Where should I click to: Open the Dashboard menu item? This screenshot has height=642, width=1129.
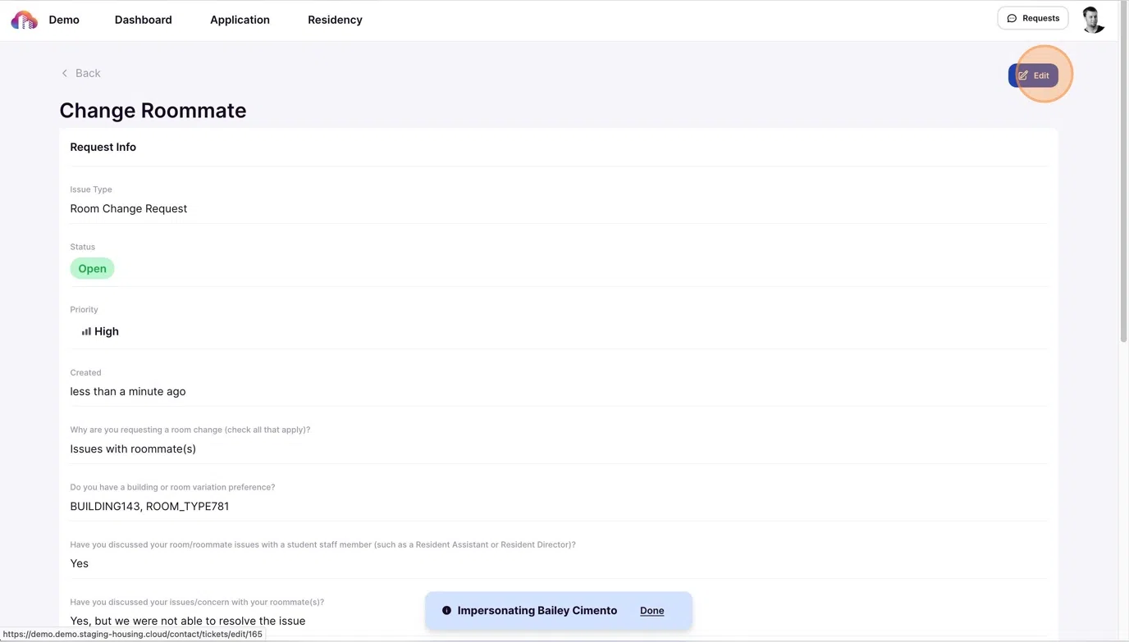[143, 20]
